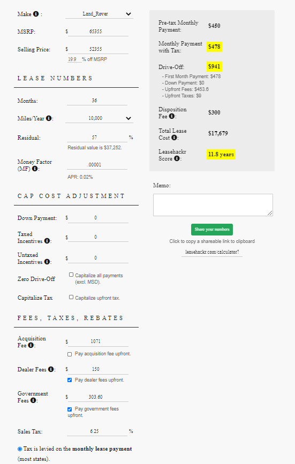Viewport: 295px width, 464px height.
Task: Open the Make dropdown showing Land_Rover
Action: coord(99,14)
